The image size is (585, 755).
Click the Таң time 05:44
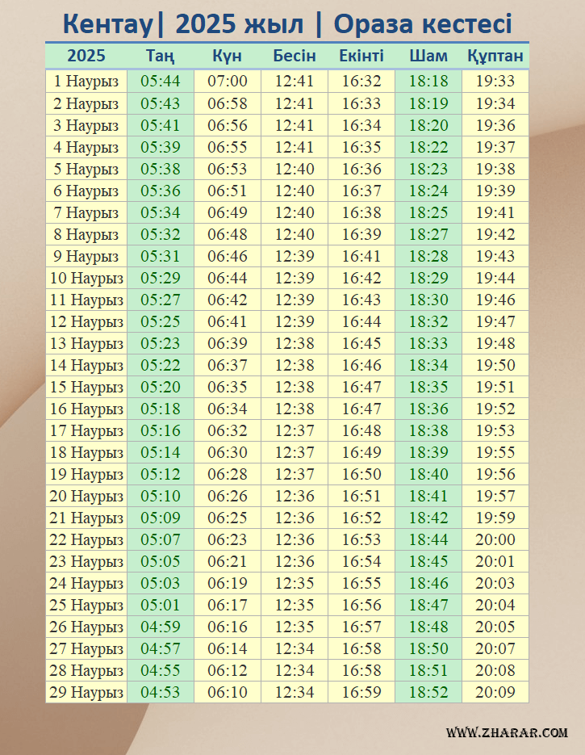(x=160, y=82)
